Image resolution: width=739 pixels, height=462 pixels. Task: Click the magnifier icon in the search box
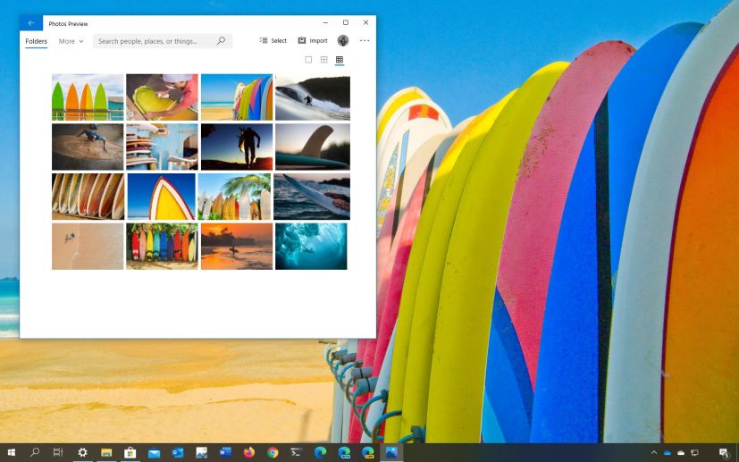(221, 41)
